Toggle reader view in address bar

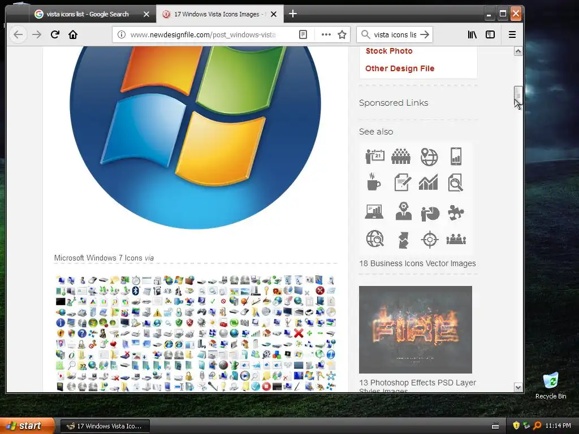point(303,34)
